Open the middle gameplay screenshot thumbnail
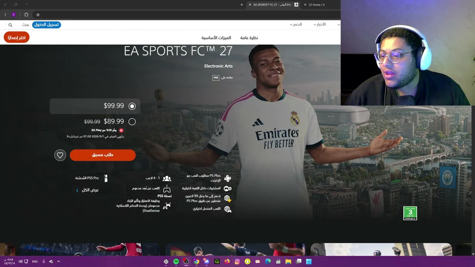The width and height of the screenshot is (475, 267). (x=235, y=250)
